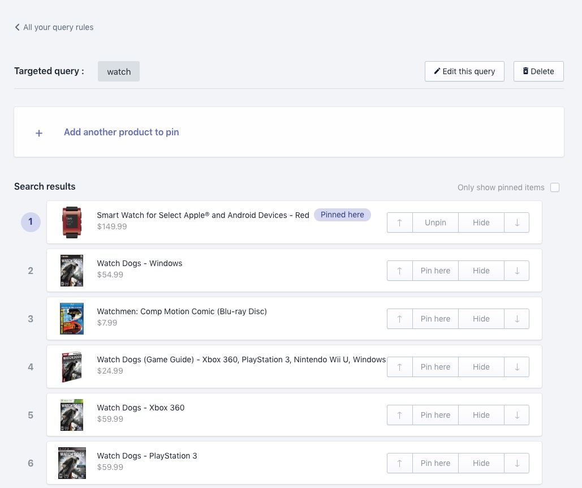Click the pencil icon on Edit this query
Screen dimensions: 582x488
436,71
